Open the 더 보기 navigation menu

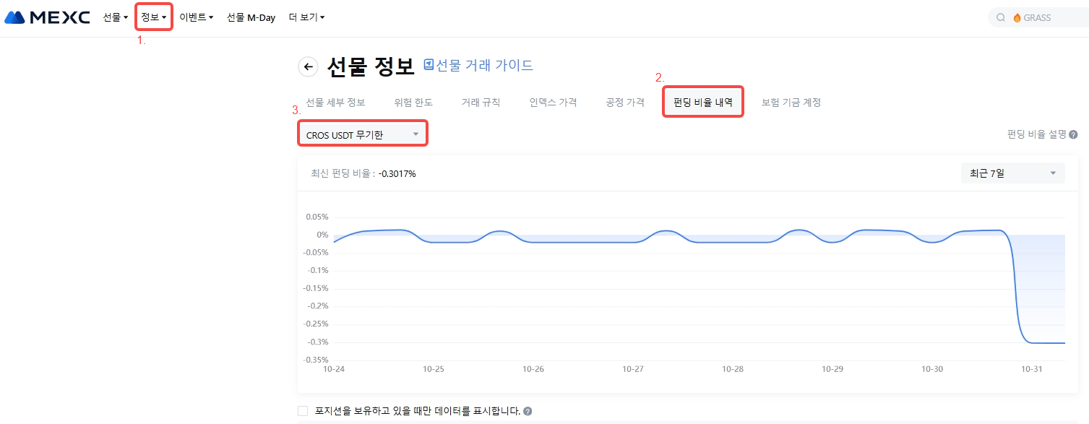[x=306, y=17]
